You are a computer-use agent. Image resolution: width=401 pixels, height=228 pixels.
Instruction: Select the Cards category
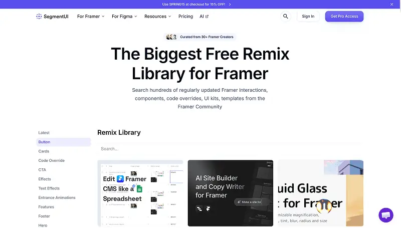click(x=64, y=151)
